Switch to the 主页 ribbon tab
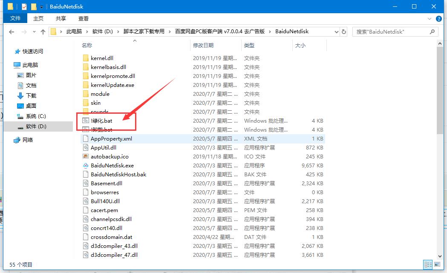This screenshot has width=447, height=273. tap(38, 18)
